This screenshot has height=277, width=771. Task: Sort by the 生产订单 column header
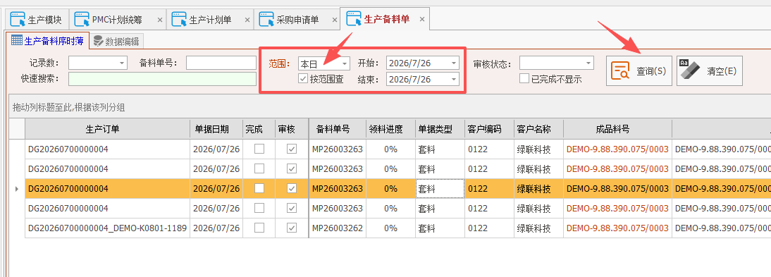[107, 130]
